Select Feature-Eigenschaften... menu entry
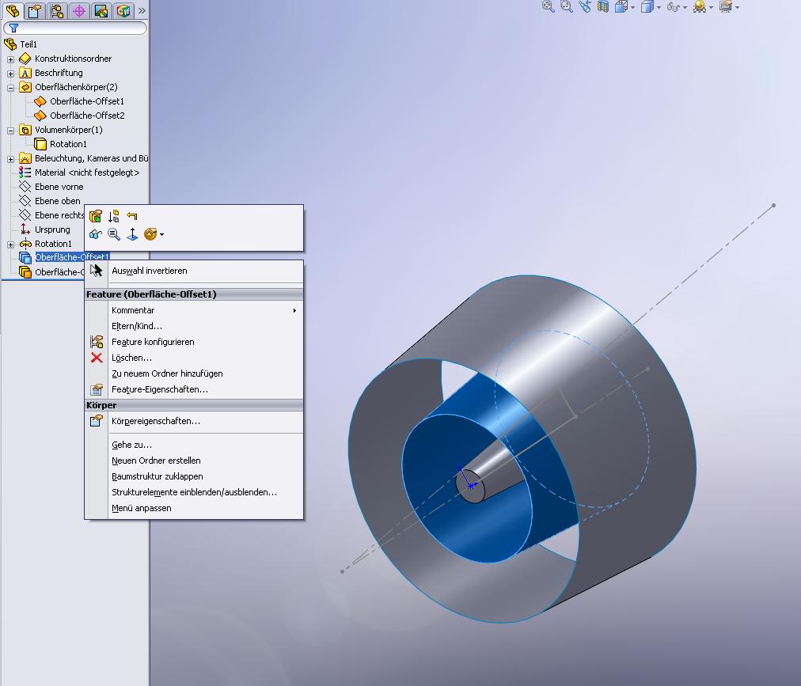This screenshot has height=686, width=801. [x=159, y=389]
